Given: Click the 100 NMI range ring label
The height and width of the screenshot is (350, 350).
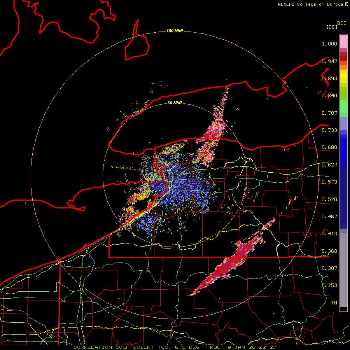Looking at the screenshot, I should [175, 31].
